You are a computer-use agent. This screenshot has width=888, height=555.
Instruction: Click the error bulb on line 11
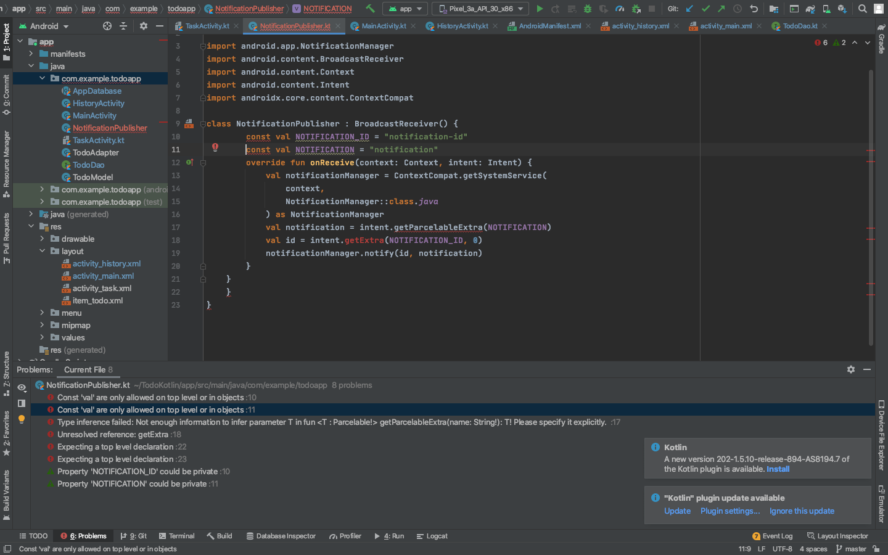(x=215, y=147)
